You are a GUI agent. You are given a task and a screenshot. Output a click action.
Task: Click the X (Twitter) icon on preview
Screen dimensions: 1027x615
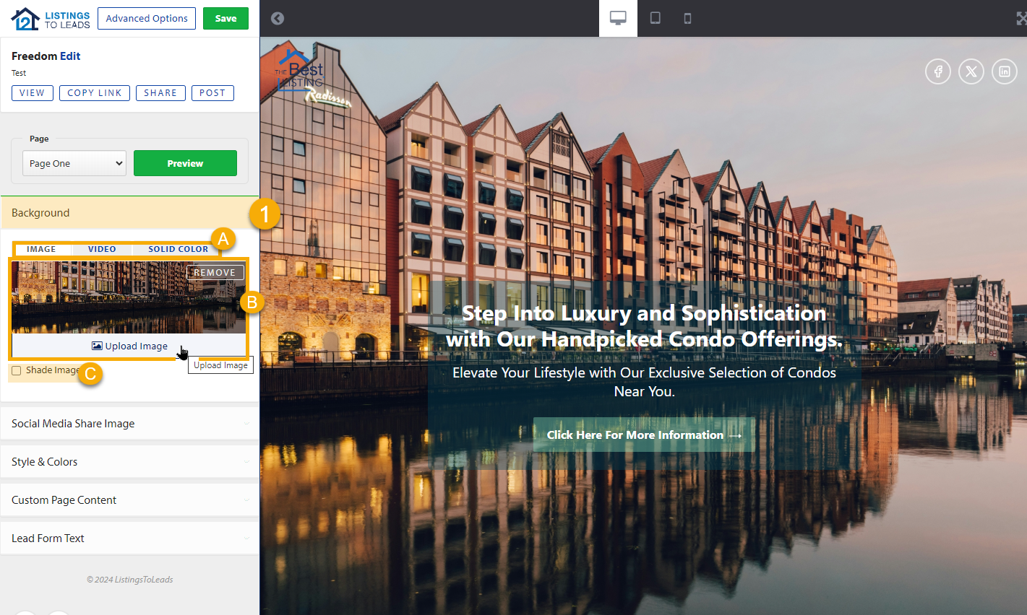971,71
